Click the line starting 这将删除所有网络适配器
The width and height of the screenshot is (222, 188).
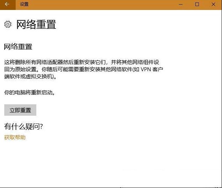point(82,62)
